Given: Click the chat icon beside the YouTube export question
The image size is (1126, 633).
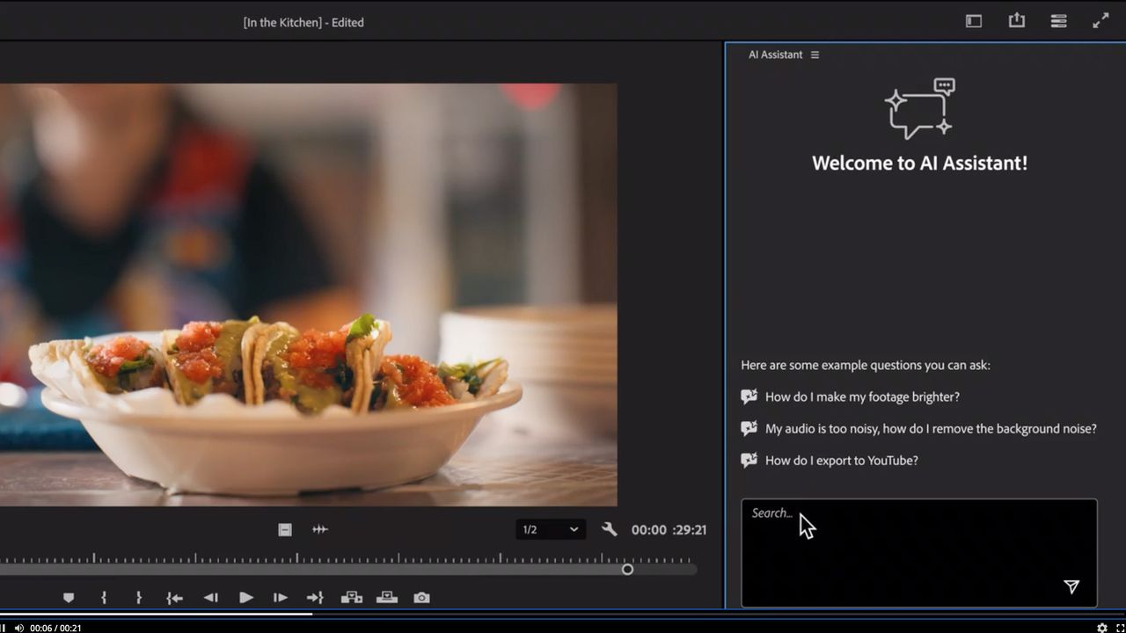Looking at the screenshot, I should 749,461.
